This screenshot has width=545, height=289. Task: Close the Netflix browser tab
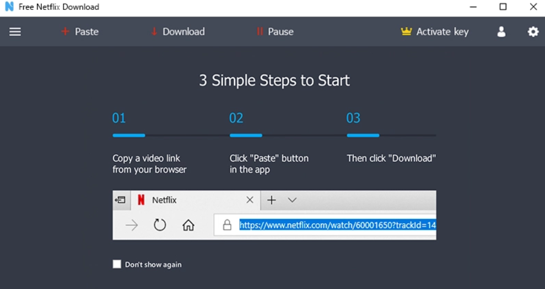[x=250, y=200]
